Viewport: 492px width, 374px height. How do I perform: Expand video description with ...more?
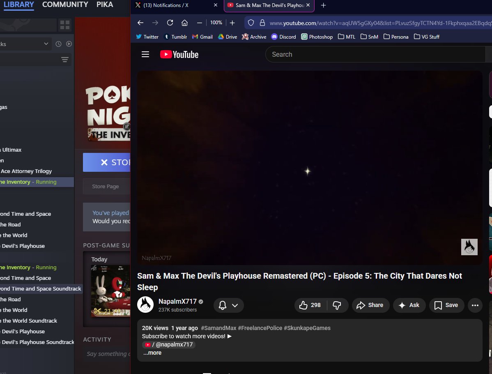pyautogui.click(x=152, y=353)
